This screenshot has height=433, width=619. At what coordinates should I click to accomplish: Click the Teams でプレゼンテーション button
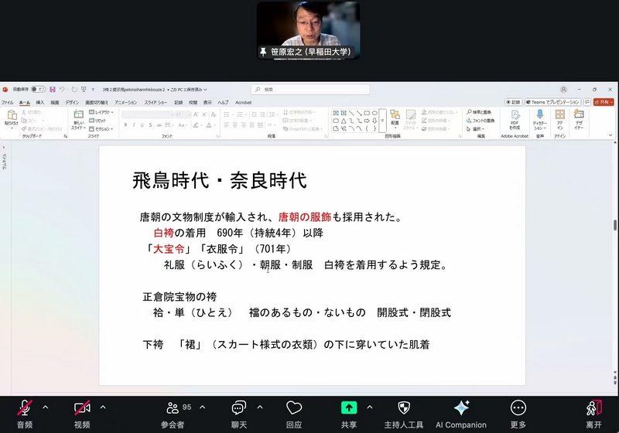552,102
